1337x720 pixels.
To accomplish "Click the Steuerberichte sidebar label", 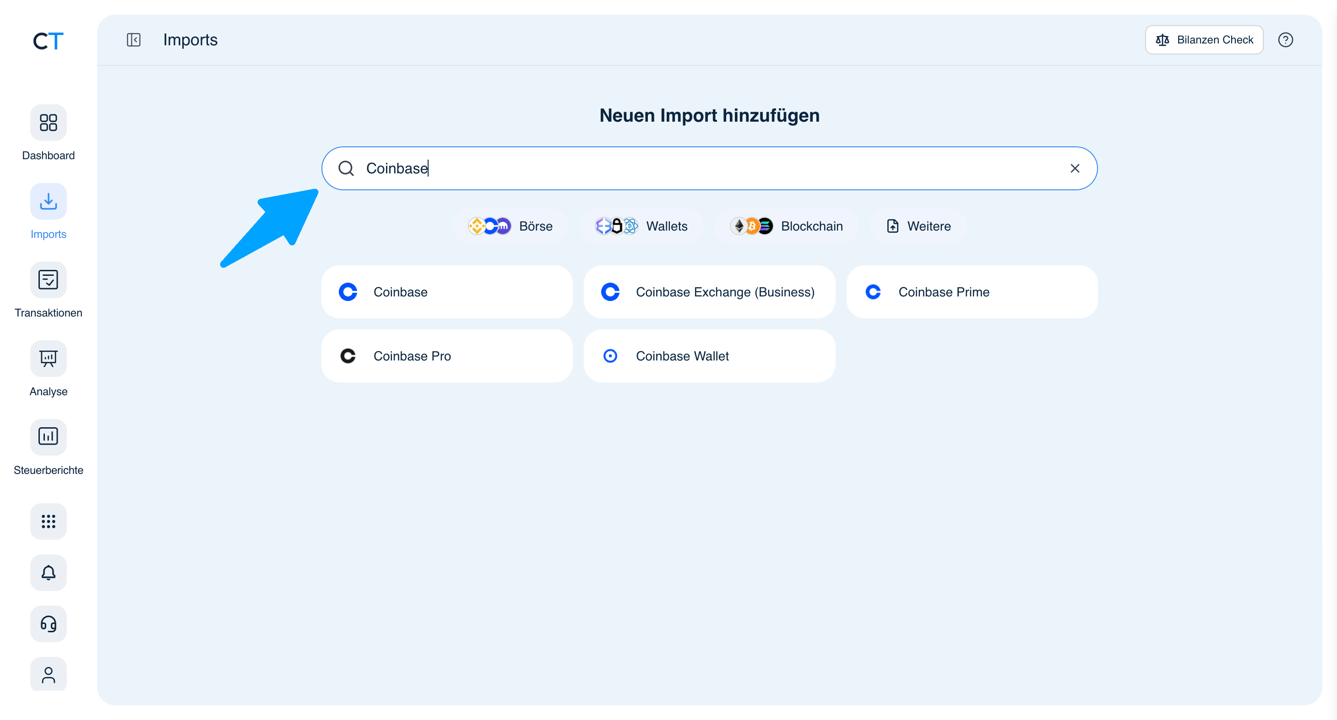I will 48,470.
